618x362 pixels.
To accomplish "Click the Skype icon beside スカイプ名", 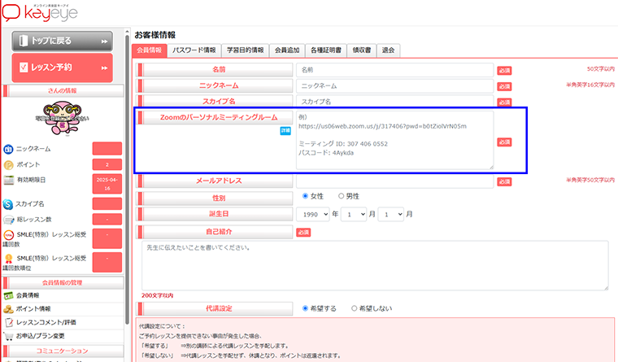I will coord(8,204).
